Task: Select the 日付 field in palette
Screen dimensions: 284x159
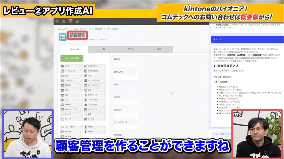Action: 71,90
